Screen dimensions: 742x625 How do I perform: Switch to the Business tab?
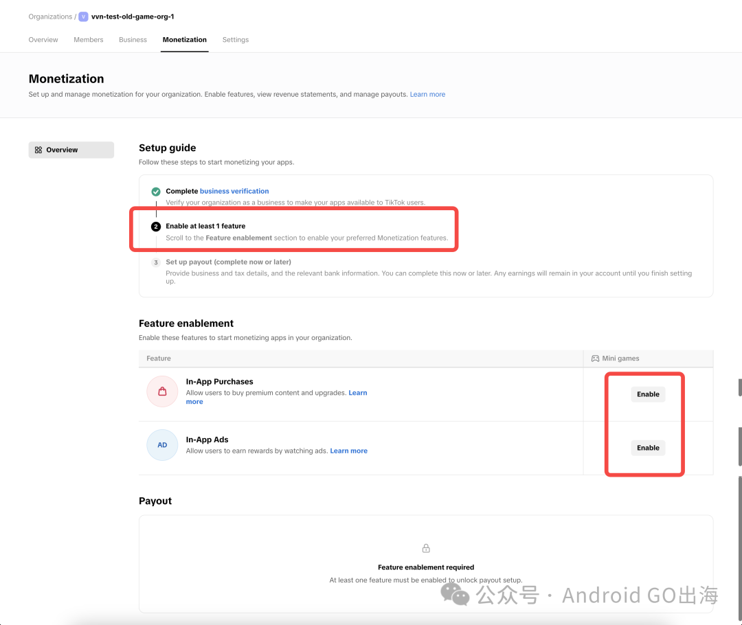tap(133, 40)
